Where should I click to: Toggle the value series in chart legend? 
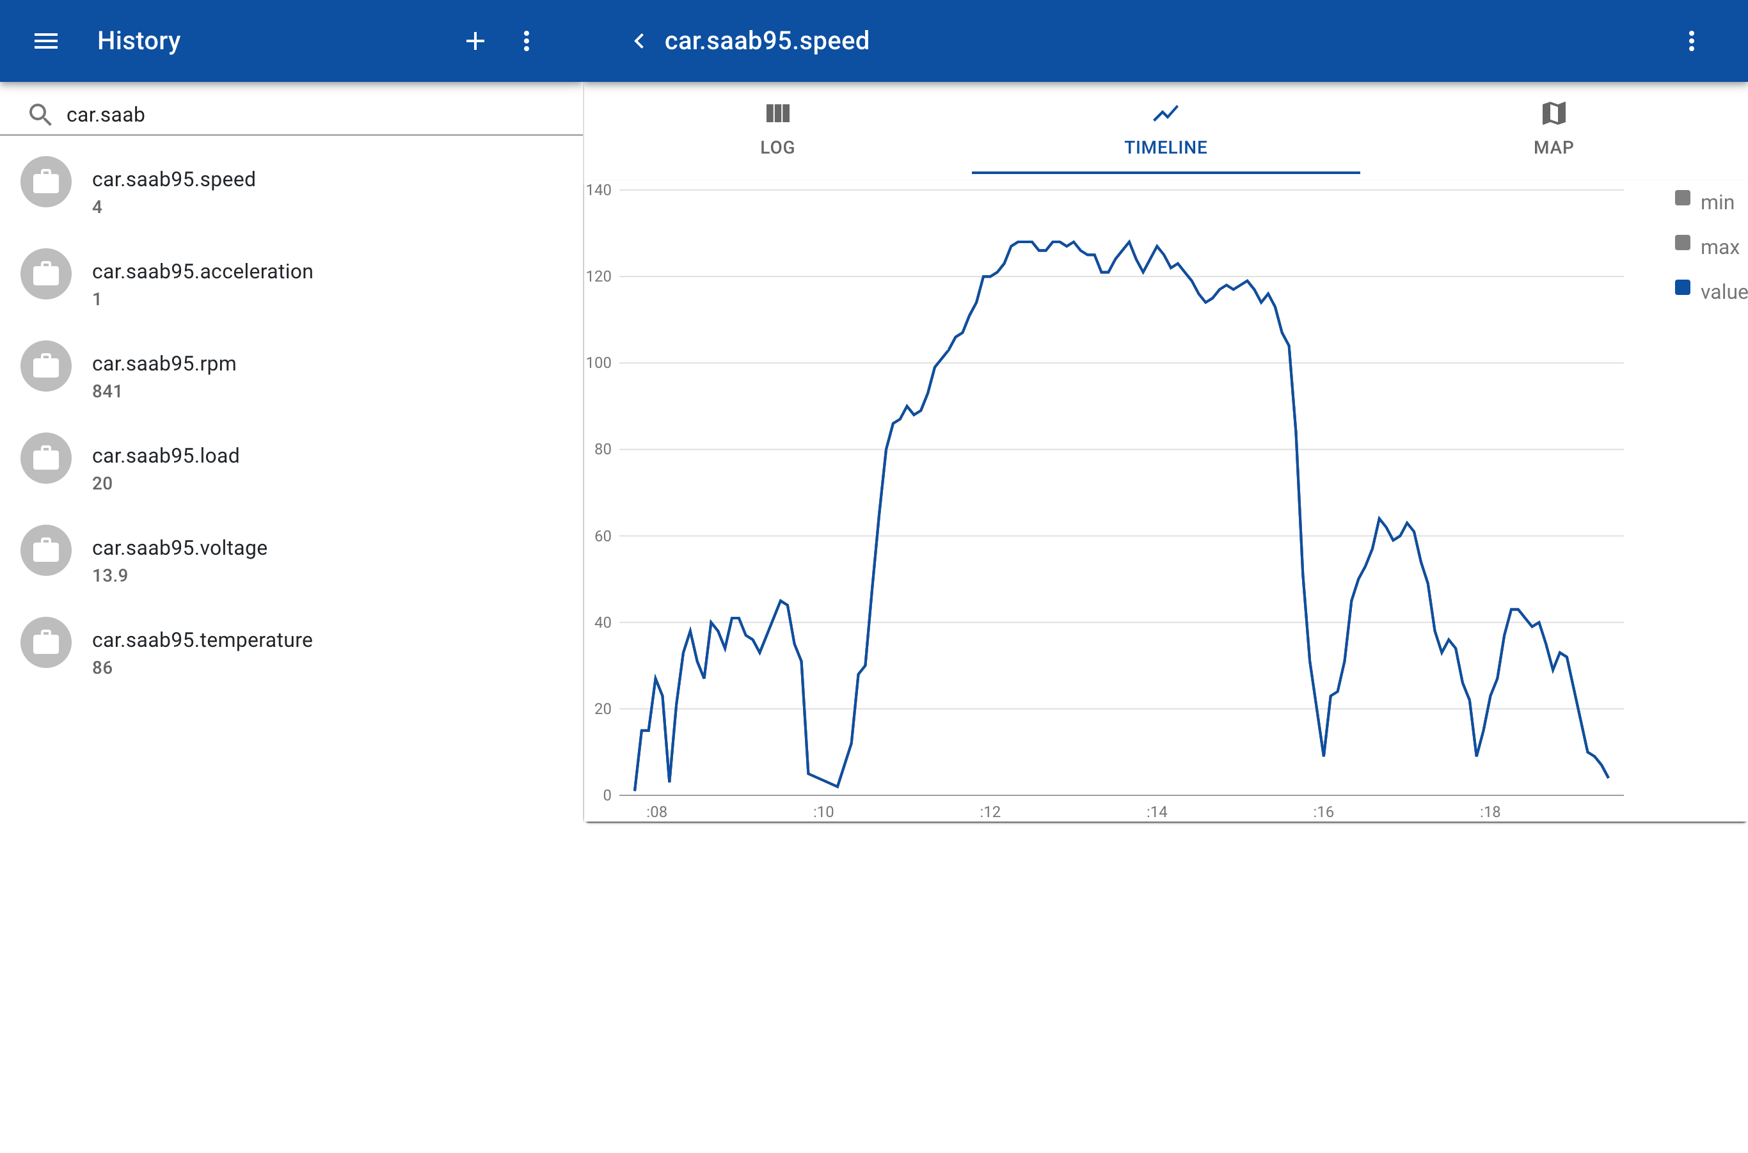1710,291
